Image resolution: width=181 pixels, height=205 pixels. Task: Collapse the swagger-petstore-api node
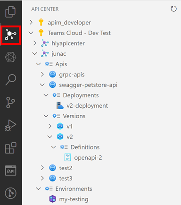point(42,85)
